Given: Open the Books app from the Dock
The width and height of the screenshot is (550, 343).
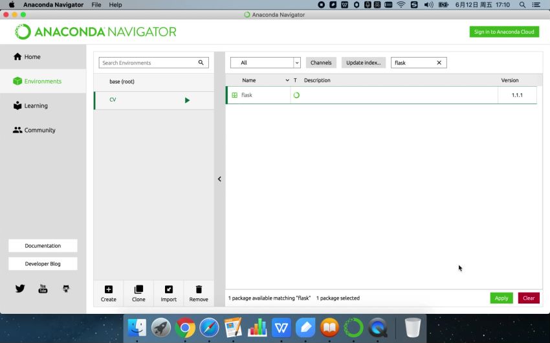Looking at the screenshot, I should coord(329,327).
